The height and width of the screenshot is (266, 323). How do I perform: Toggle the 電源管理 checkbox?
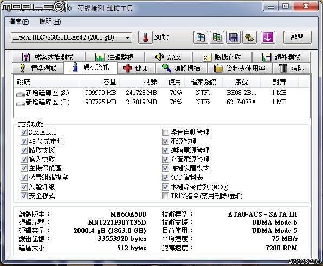pyautogui.click(x=165, y=141)
